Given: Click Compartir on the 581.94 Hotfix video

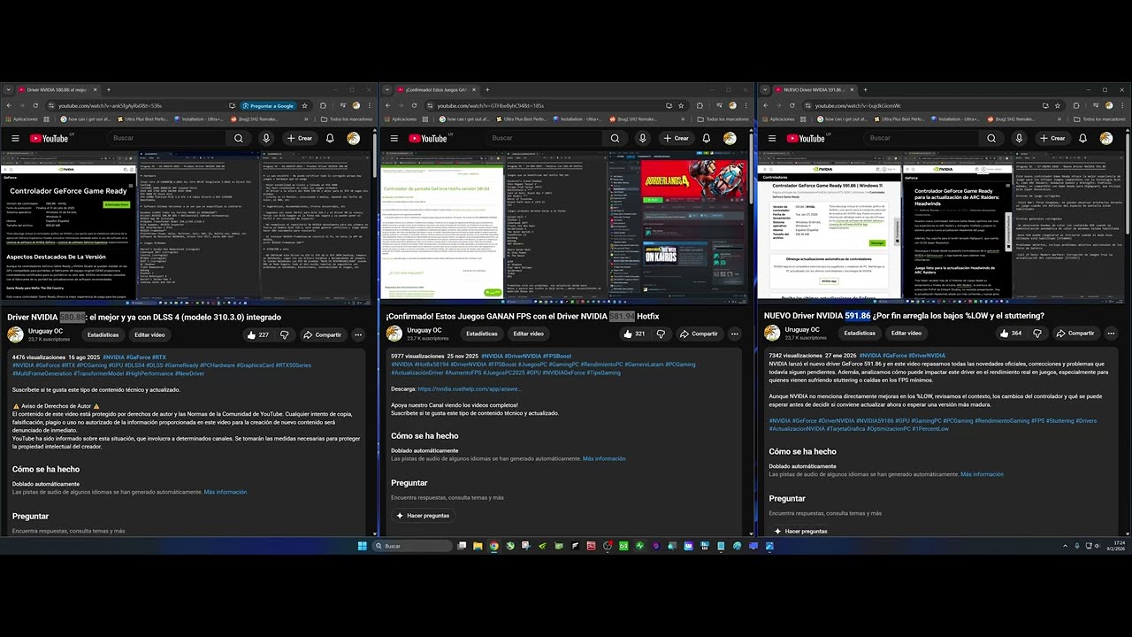Looking at the screenshot, I should (x=699, y=334).
